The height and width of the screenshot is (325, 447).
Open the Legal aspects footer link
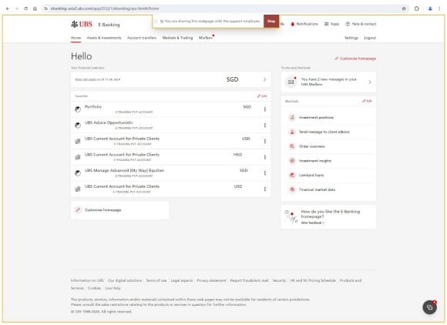point(182,280)
